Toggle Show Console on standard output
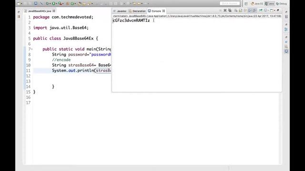This screenshot has height=171, width=305. pyautogui.click(x=250, y=10)
